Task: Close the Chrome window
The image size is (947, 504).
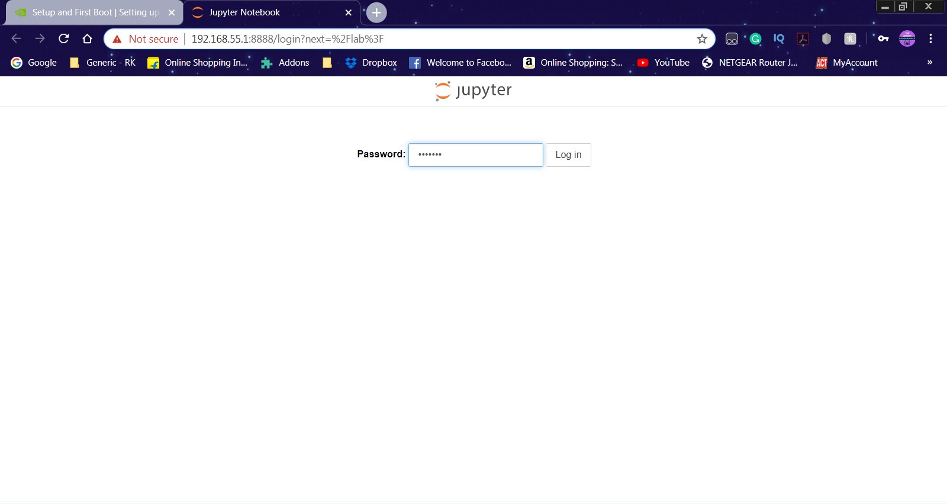Action: coord(929,7)
